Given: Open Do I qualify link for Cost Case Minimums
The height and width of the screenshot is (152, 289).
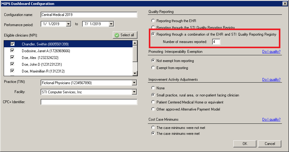Looking at the screenshot, I should (x=271, y=119).
